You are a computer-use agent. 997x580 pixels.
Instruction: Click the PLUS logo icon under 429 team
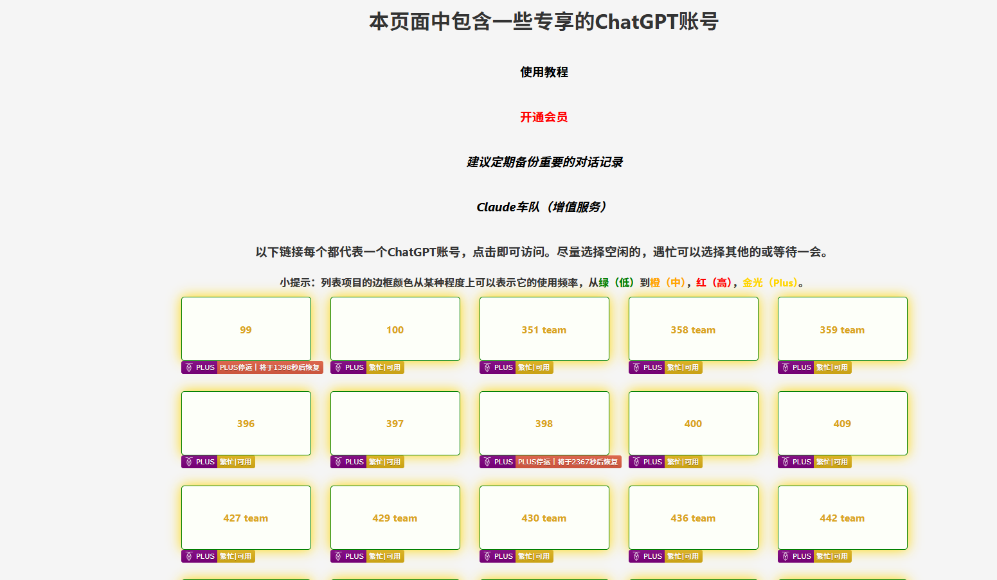338,556
